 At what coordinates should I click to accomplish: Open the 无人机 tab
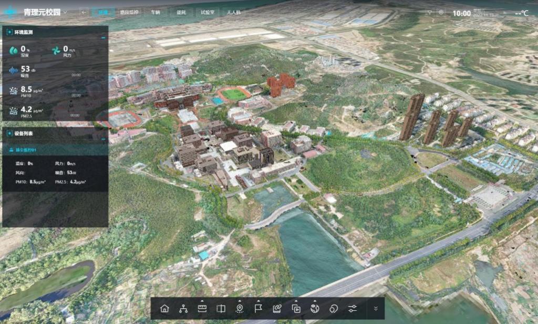pos(234,12)
